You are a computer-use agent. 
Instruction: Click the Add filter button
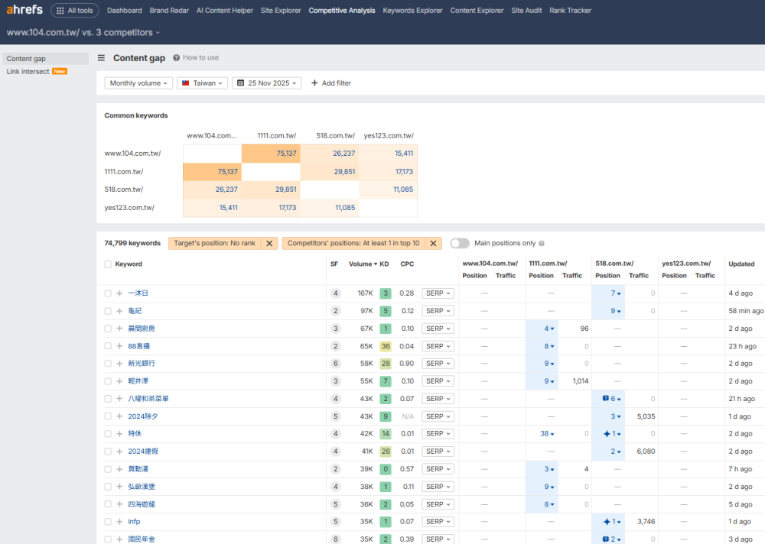(330, 83)
